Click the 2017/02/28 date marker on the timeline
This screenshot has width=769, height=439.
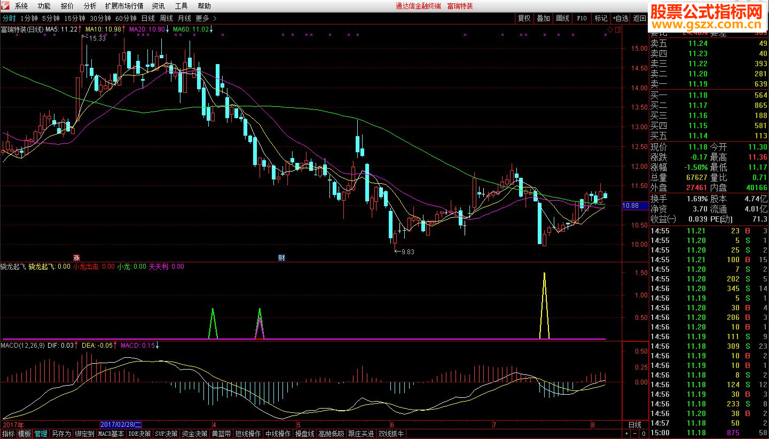pos(121,425)
